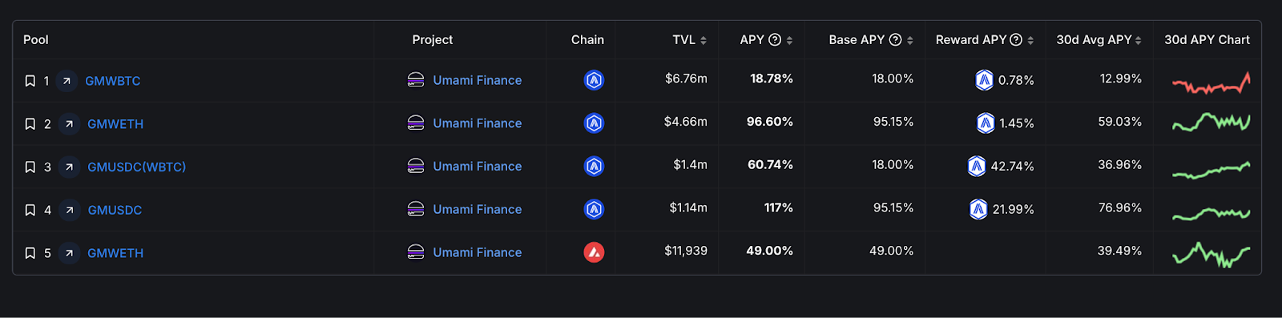
Task: Click the APY column header
Action: (752, 39)
